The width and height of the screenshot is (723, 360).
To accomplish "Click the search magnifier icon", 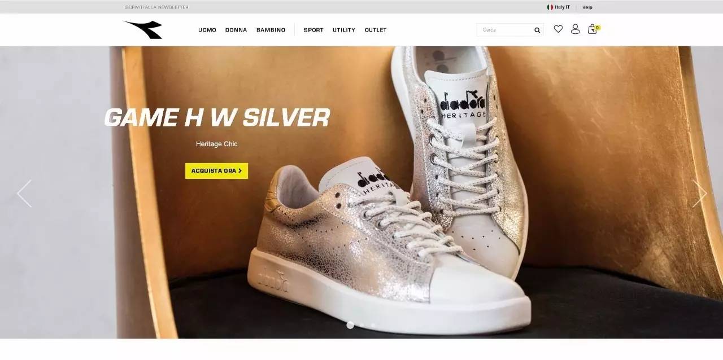I will coord(537,30).
